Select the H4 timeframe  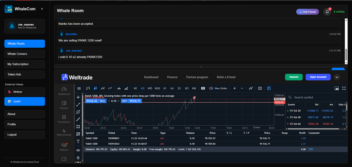coord(172,88)
